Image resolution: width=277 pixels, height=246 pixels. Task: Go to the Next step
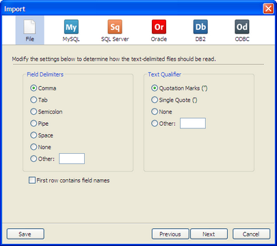(209, 234)
